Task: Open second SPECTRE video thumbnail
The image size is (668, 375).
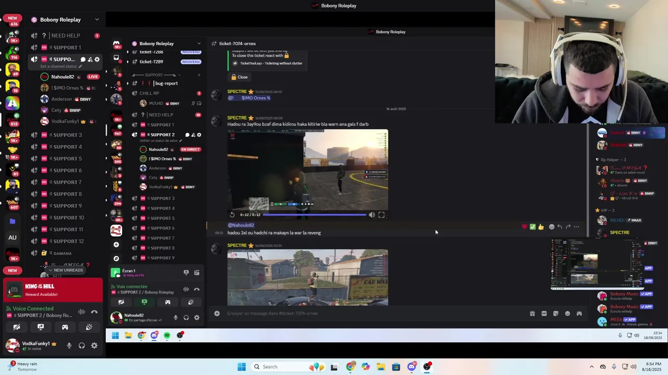Action: (308, 277)
